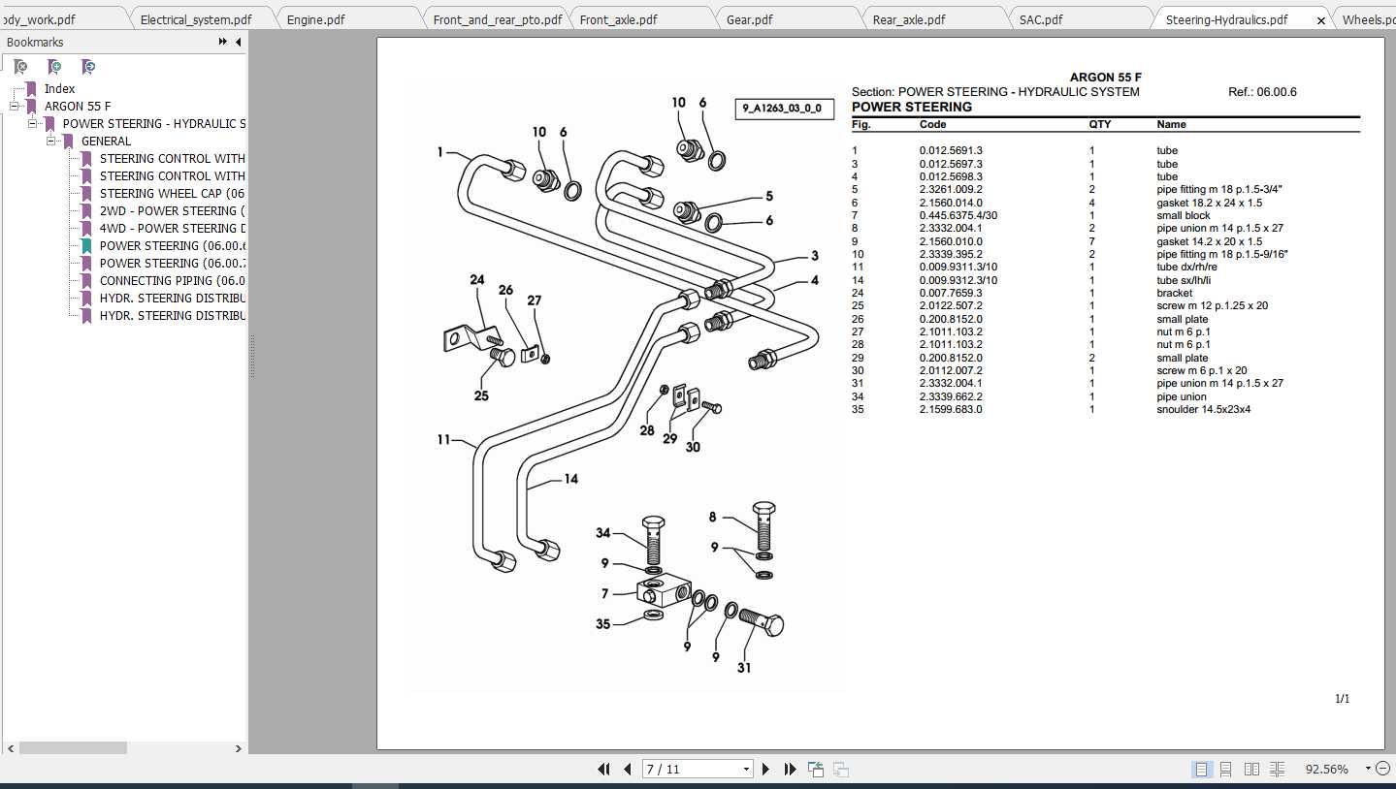This screenshot has width=1396, height=789.
Task: Open the zoom level dropdown arrow
Action: 1368,769
